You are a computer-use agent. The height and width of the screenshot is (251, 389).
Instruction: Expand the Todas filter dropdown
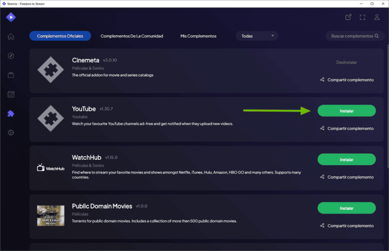[x=257, y=36]
